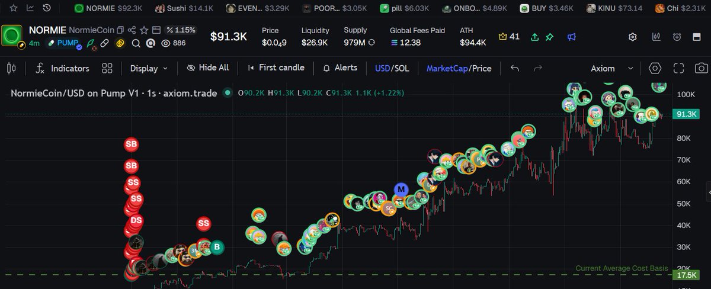Click the blue M marker on the chart
711x289 pixels.
coord(401,190)
